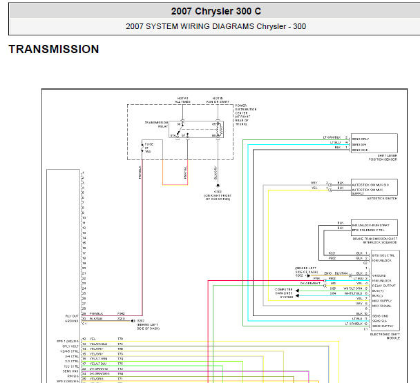Click the TRANSMISSION heading

point(54,49)
